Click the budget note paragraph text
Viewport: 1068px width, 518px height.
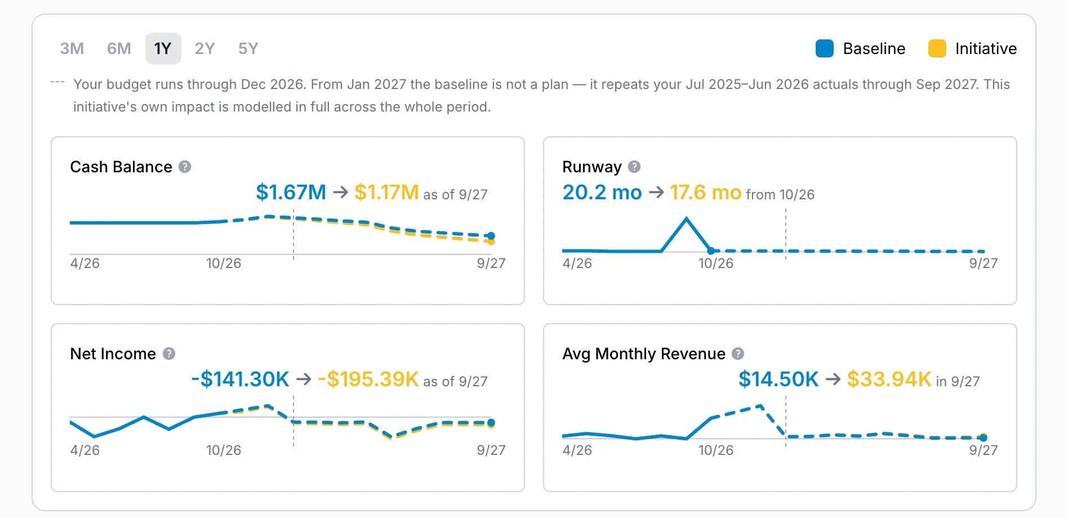pos(541,96)
